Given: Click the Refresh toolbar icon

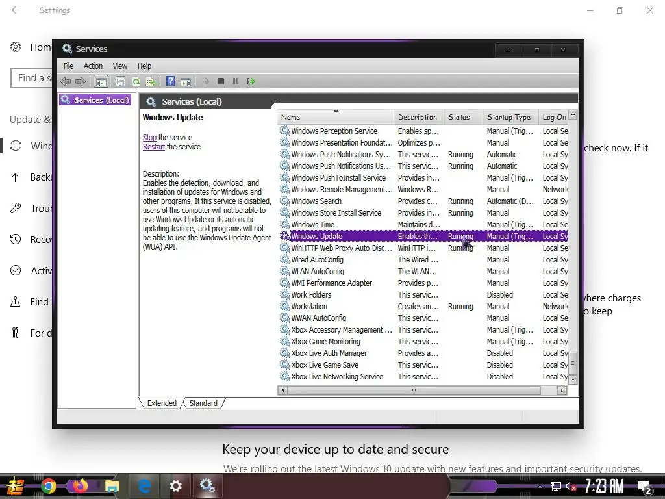Looking at the screenshot, I should pyautogui.click(x=136, y=81).
